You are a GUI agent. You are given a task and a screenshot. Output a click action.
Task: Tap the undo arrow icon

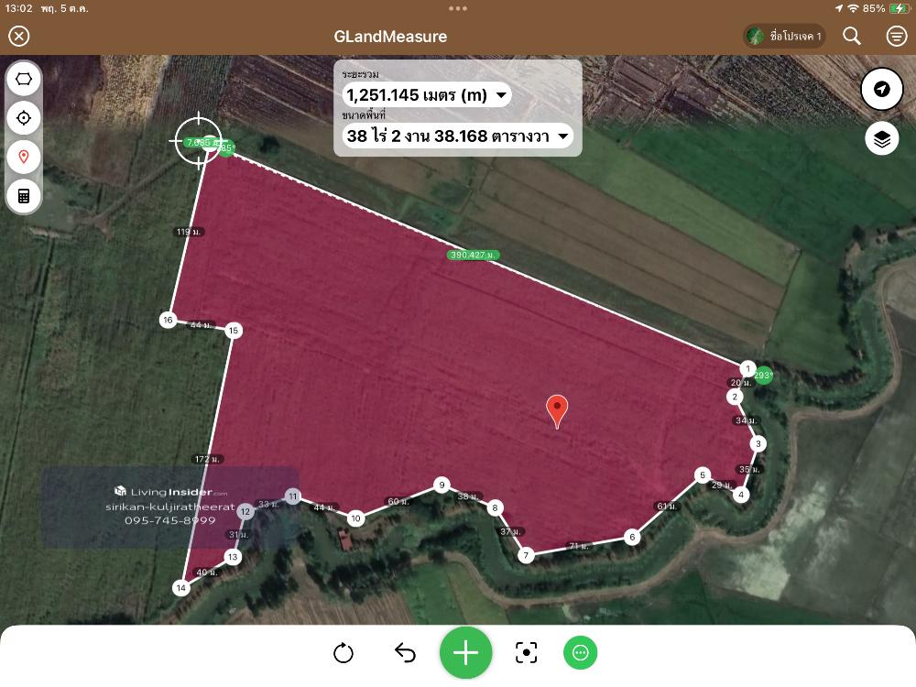click(405, 652)
